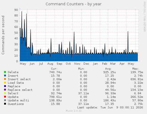This screenshot has height=114, width=147.
Task: Click the green Delete legend swatch
Action: [5, 72]
